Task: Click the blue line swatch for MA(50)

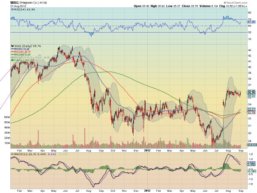Action: click(12, 49)
